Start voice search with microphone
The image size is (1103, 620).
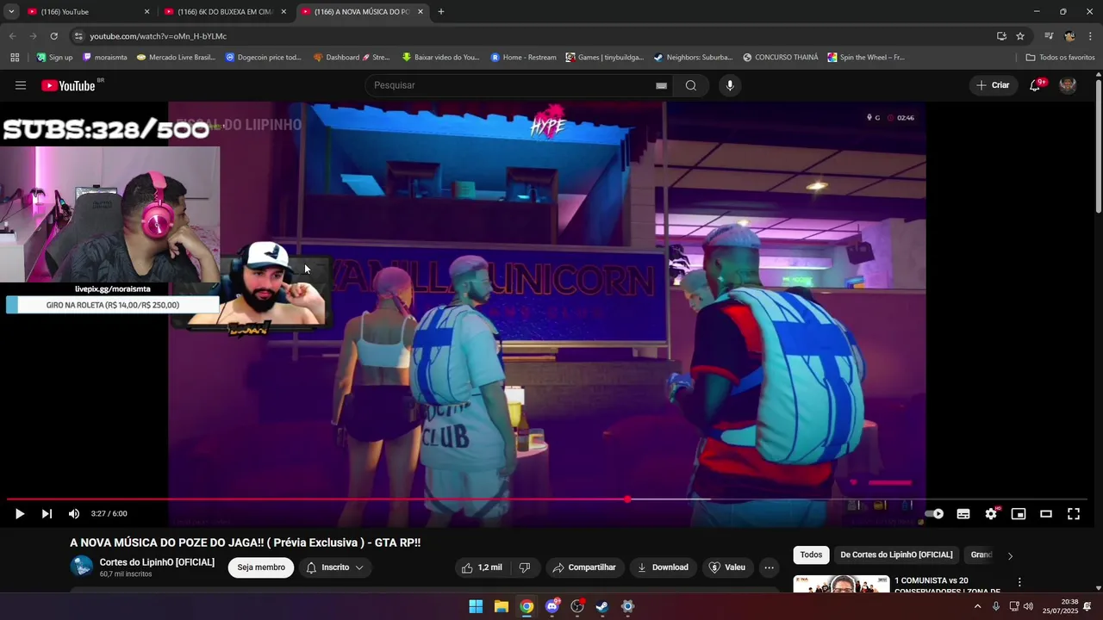point(730,85)
